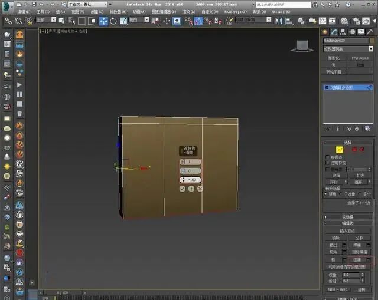Open the selection filter 全部 dropdown

coord(46,20)
